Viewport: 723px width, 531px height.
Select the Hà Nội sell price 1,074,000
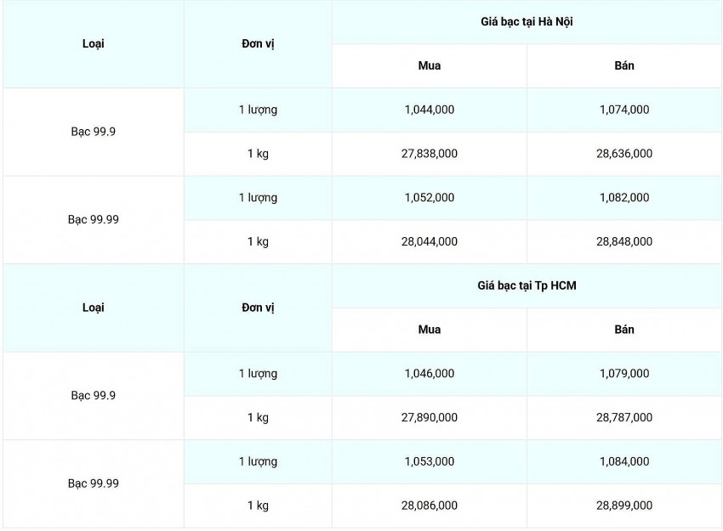624,110
